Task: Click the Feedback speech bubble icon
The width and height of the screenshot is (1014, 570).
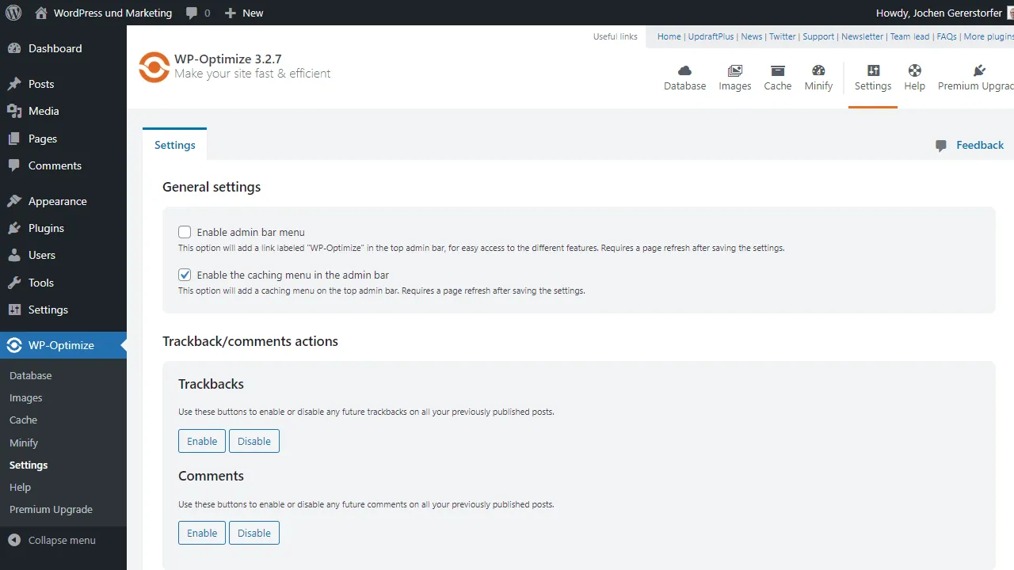Action: click(x=941, y=146)
